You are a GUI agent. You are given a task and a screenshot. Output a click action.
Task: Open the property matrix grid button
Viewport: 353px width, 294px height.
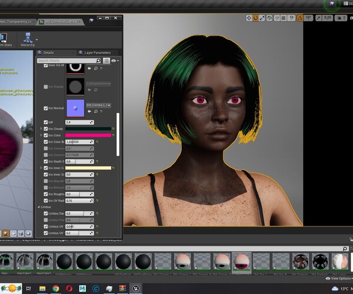pyautogui.click(x=106, y=61)
